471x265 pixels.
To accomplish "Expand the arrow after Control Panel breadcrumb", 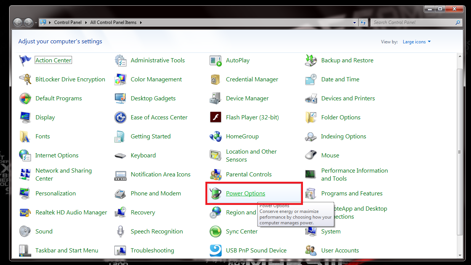I will click(x=86, y=22).
